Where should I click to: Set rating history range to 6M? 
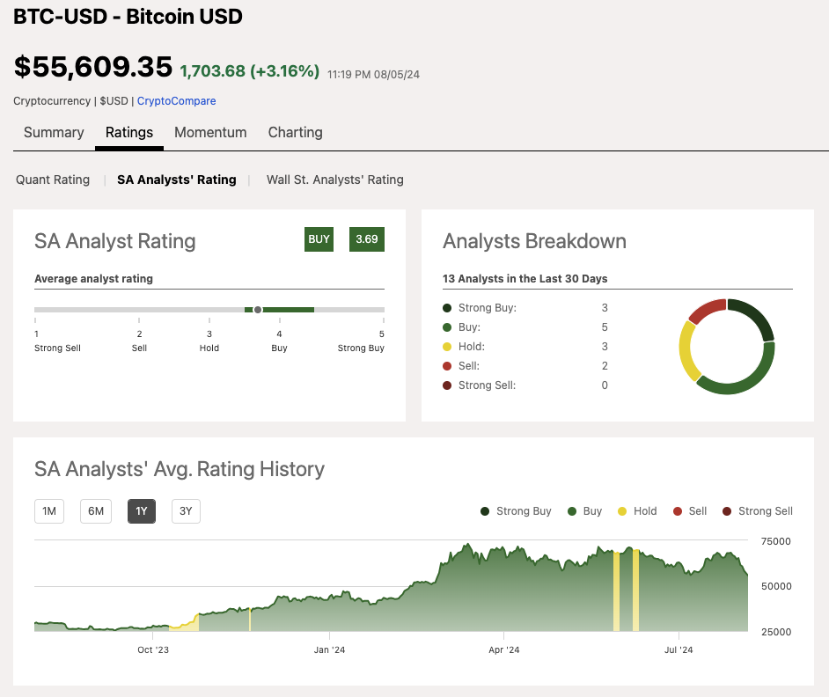click(x=96, y=511)
